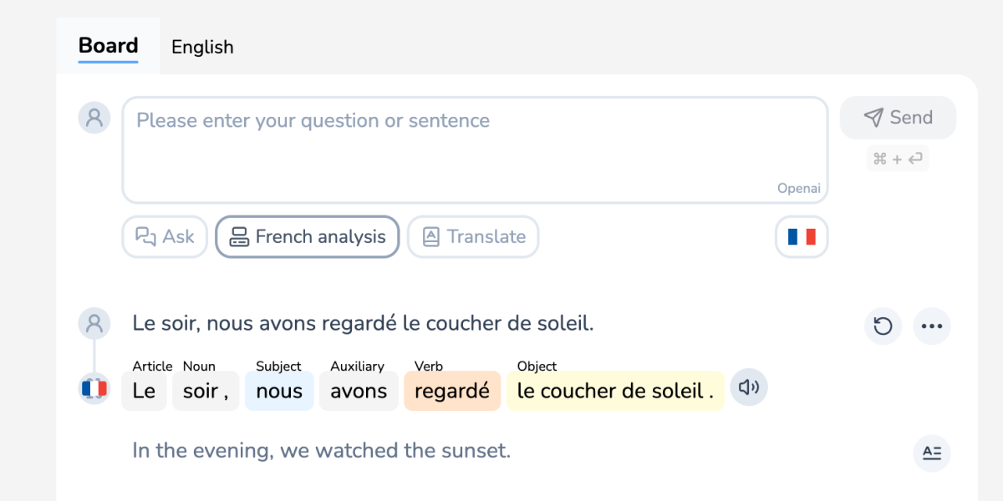Click the blue subject chip "nous"
This screenshot has width=1003, height=501.
279,391
